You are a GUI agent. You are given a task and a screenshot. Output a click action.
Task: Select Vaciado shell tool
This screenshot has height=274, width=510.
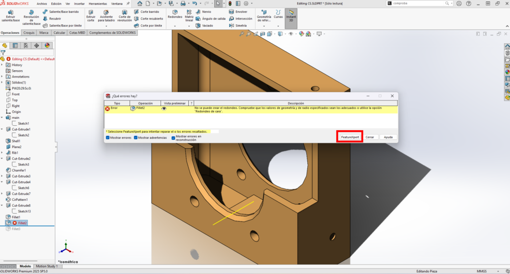pyautogui.click(x=204, y=25)
